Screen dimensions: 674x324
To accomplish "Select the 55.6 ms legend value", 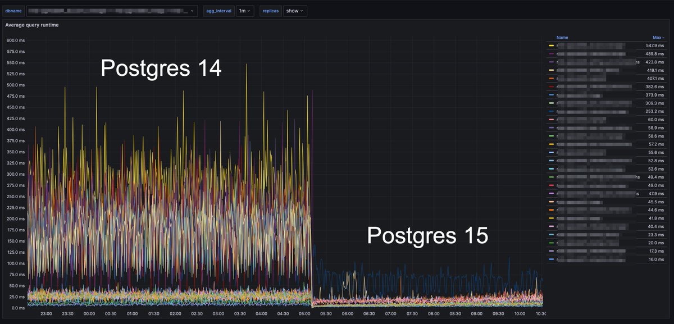I will (657, 153).
